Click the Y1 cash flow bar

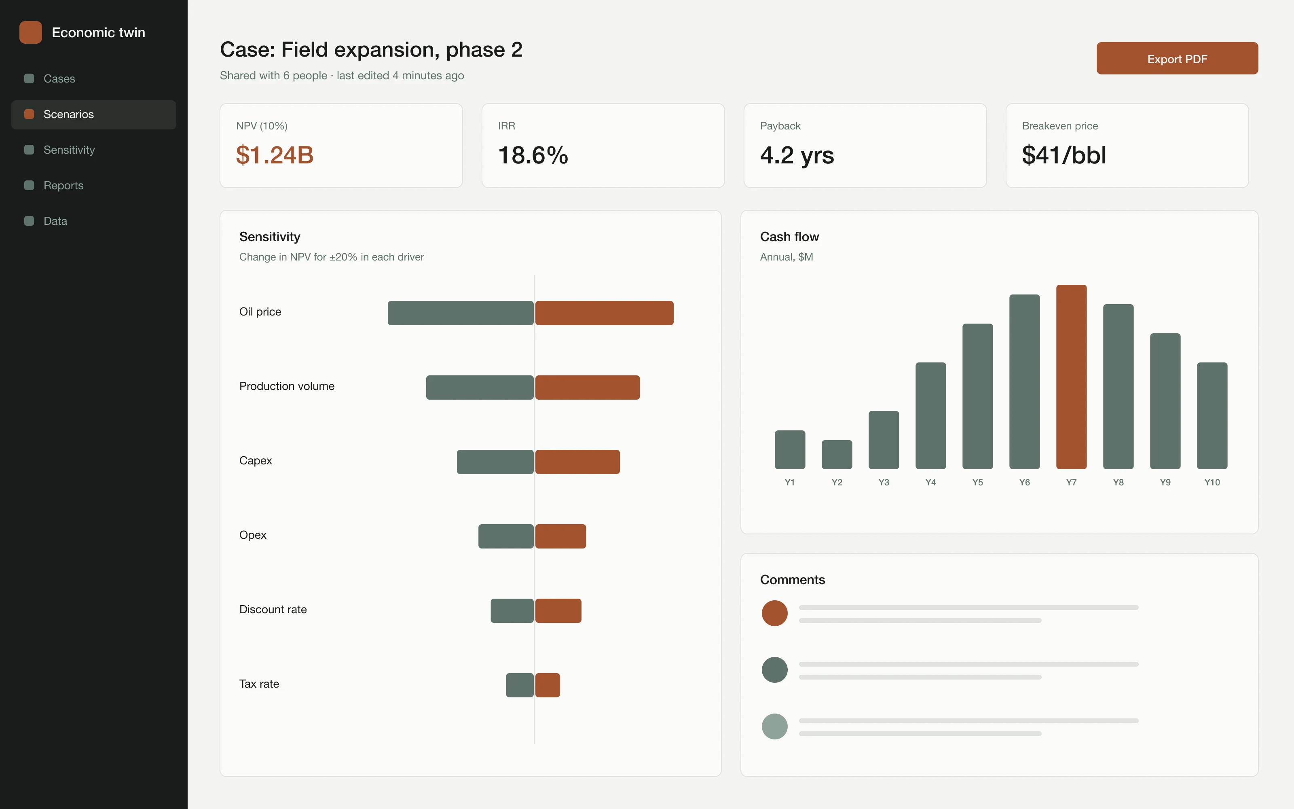[x=790, y=450]
